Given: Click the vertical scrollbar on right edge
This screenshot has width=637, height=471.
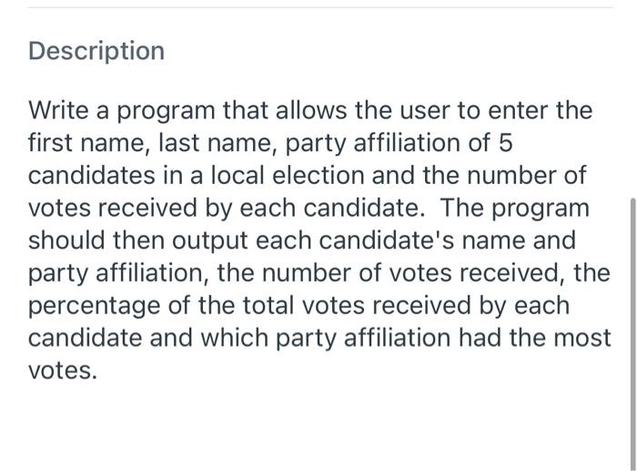Looking at the screenshot, I should click(x=633, y=334).
